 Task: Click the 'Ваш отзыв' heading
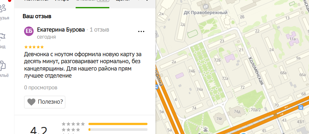click(37, 16)
